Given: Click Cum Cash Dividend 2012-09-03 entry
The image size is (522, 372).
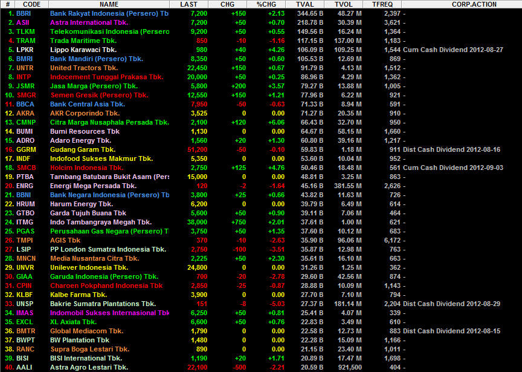Looking at the screenshot, I should click(x=453, y=168).
